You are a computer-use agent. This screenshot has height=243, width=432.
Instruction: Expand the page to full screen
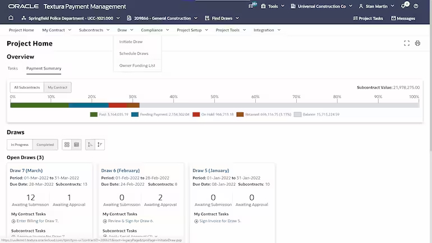pos(407,43)
